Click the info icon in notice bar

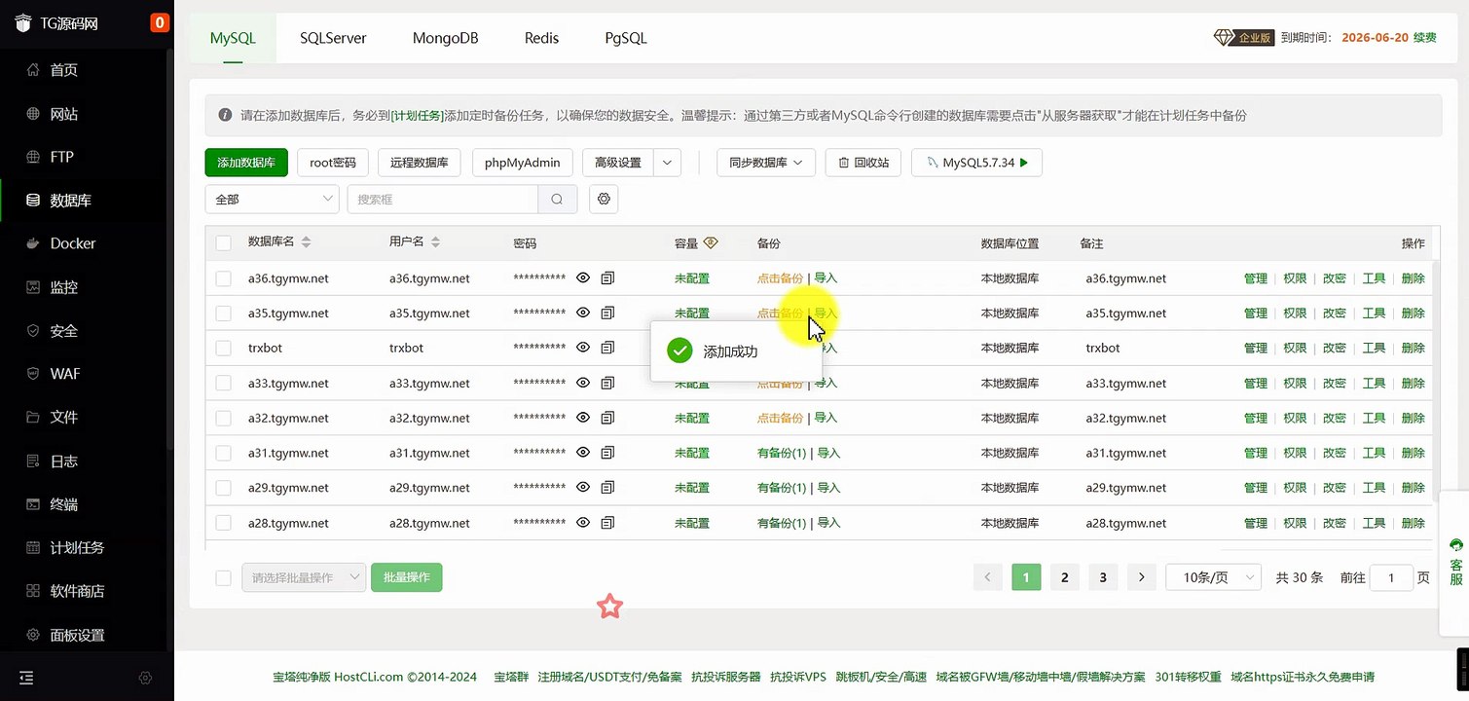pos(225,115)
